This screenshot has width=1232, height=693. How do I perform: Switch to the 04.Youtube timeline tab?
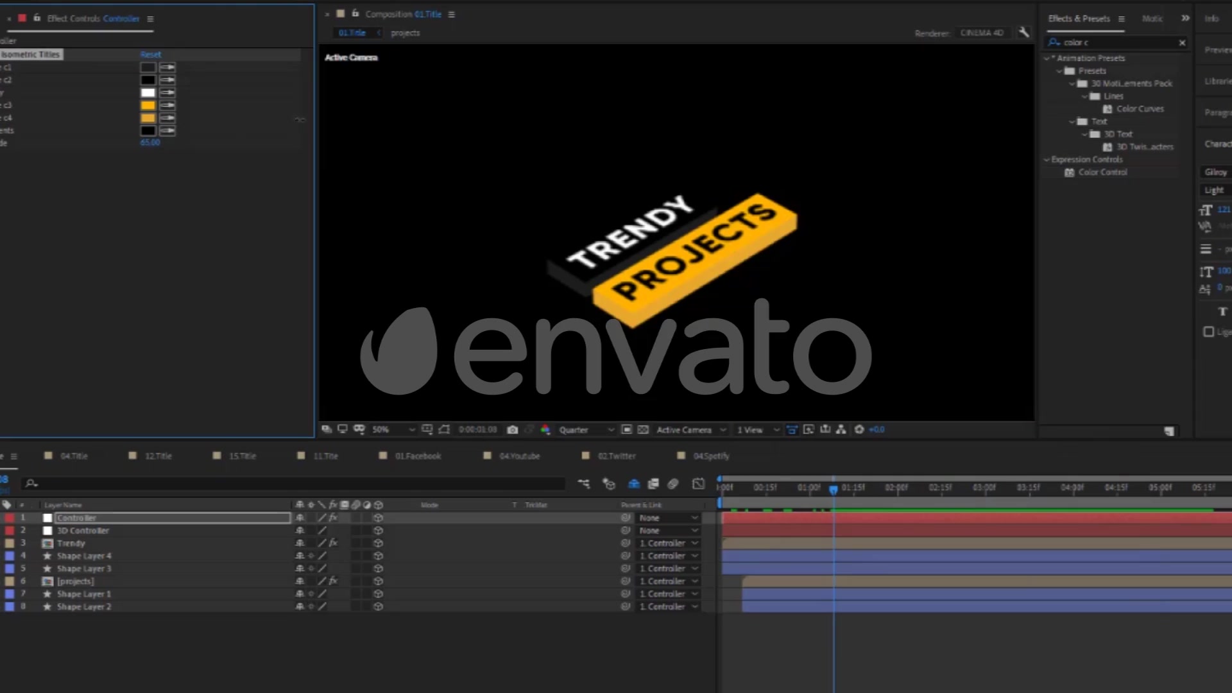coord(520,456)
